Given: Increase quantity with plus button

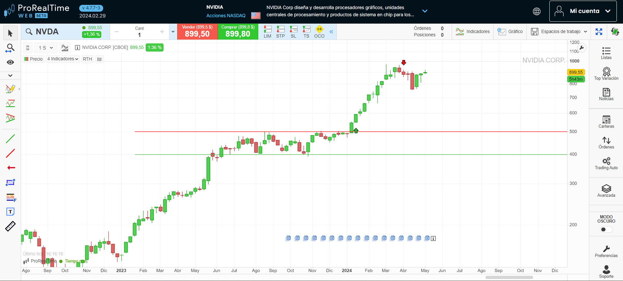Looking at the screenshot, I should click(x=162, y=32).
